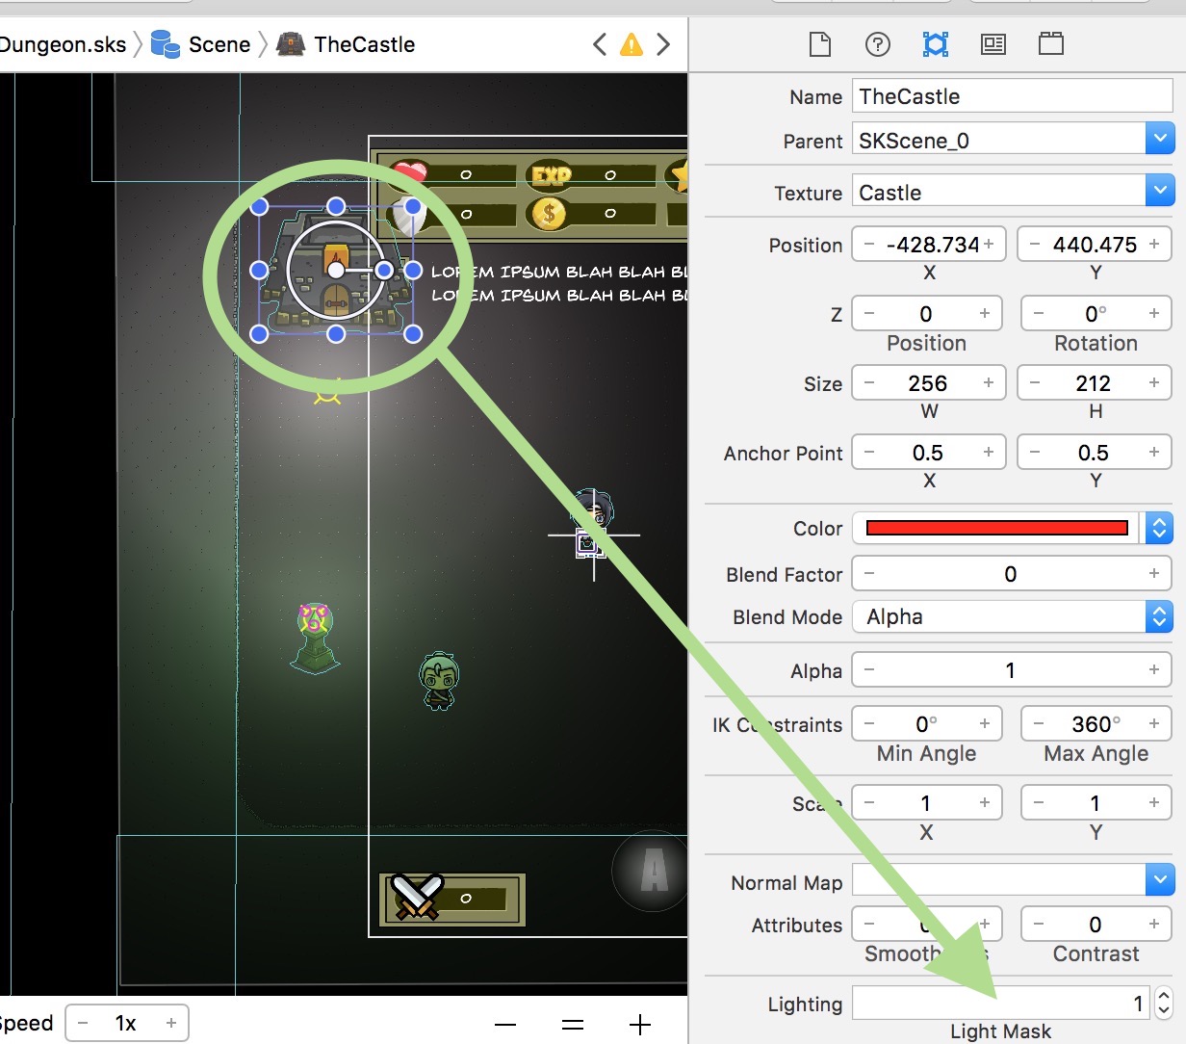Click the Name field containing TheCastle
Viewport: 1186px width, 1044px height.
coord(1011,96)
